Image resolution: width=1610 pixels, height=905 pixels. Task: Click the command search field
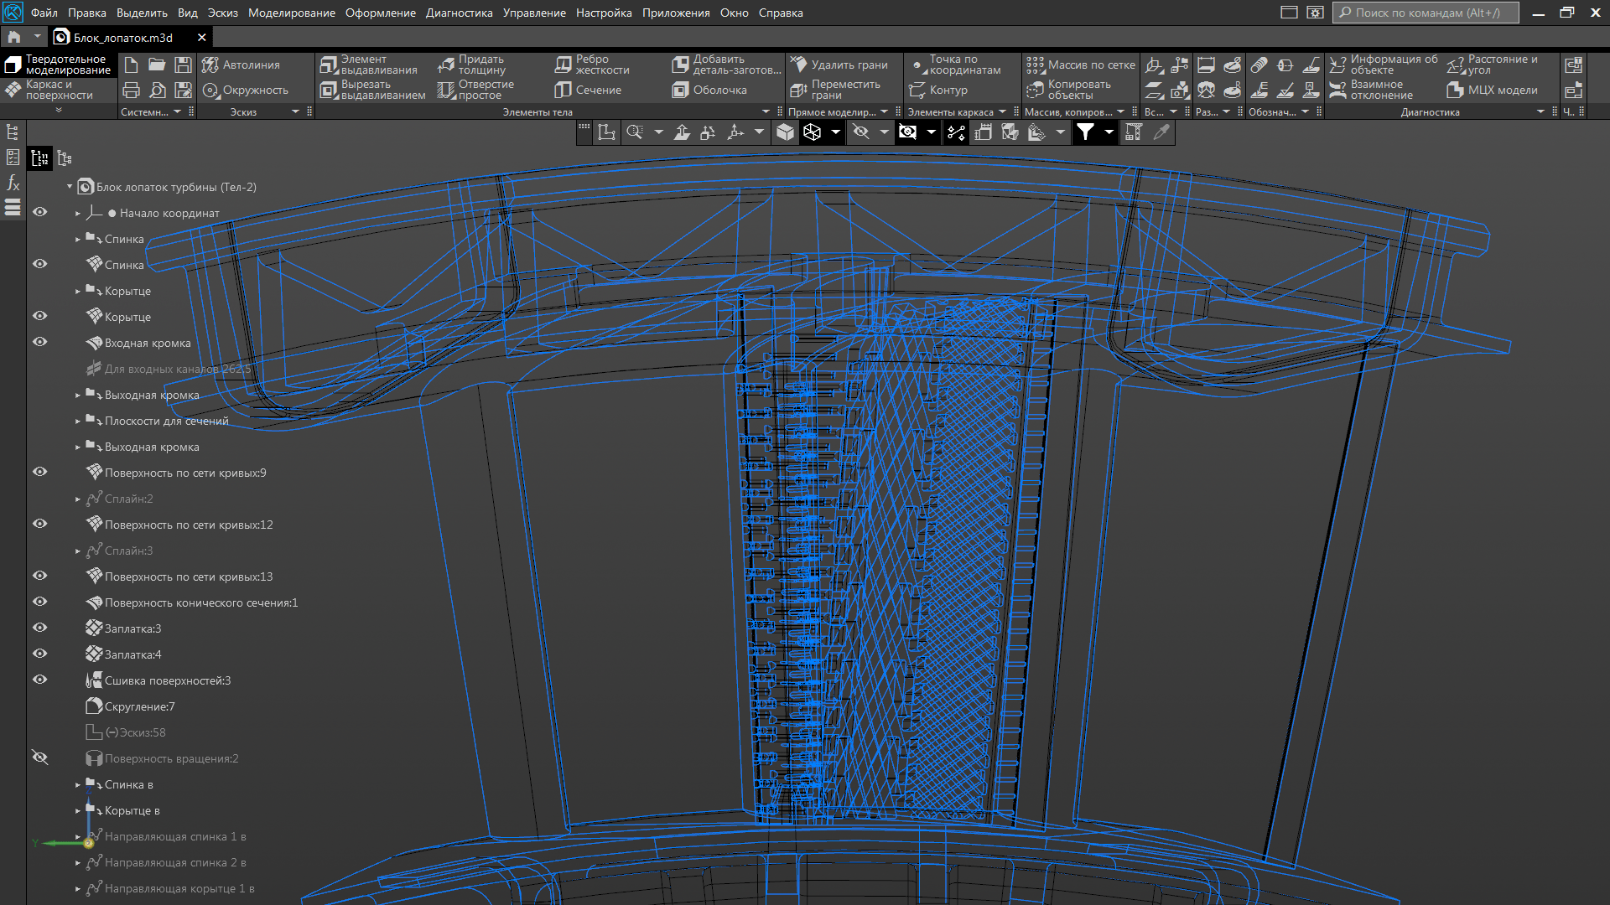1426,13
